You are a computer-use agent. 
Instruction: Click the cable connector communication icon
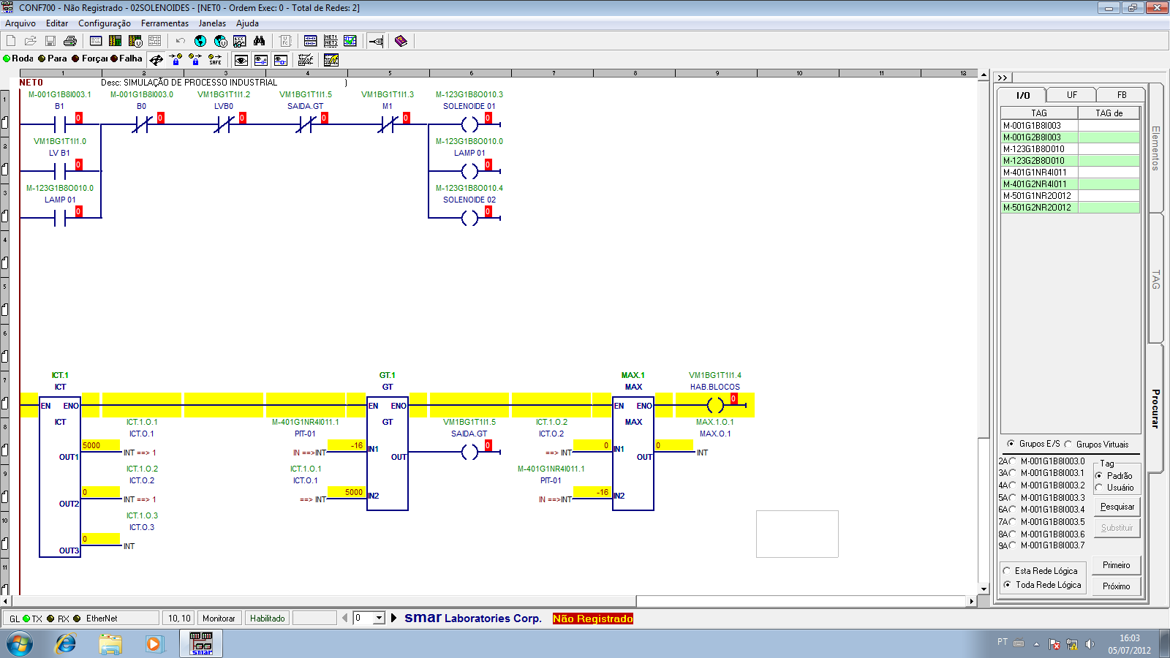(376, 41)
